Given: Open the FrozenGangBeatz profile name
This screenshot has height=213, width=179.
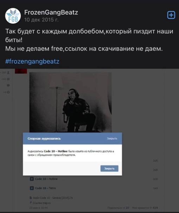Looking at the screenshot, I should point(51,12).
